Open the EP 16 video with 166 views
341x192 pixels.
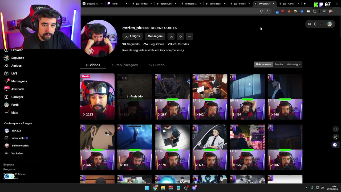[97, 147]
